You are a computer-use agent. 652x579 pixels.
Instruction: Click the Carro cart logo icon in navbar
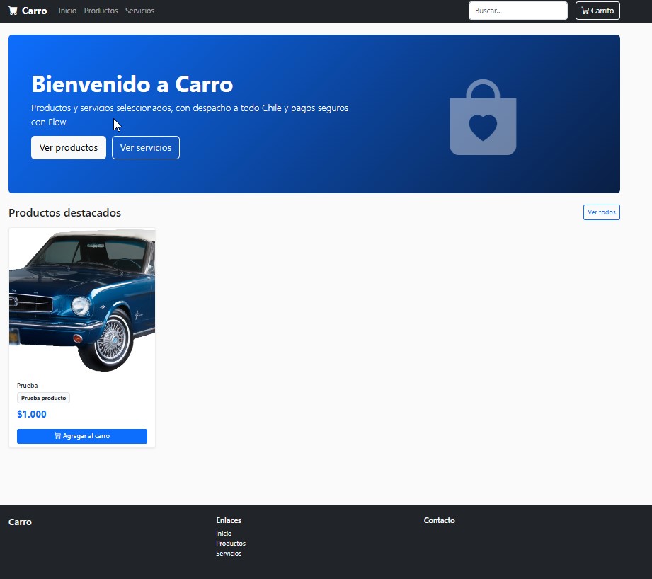tap(13, 11)
